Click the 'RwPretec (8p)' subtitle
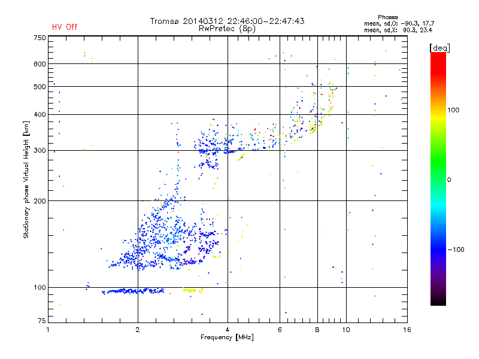 (227, 29)
